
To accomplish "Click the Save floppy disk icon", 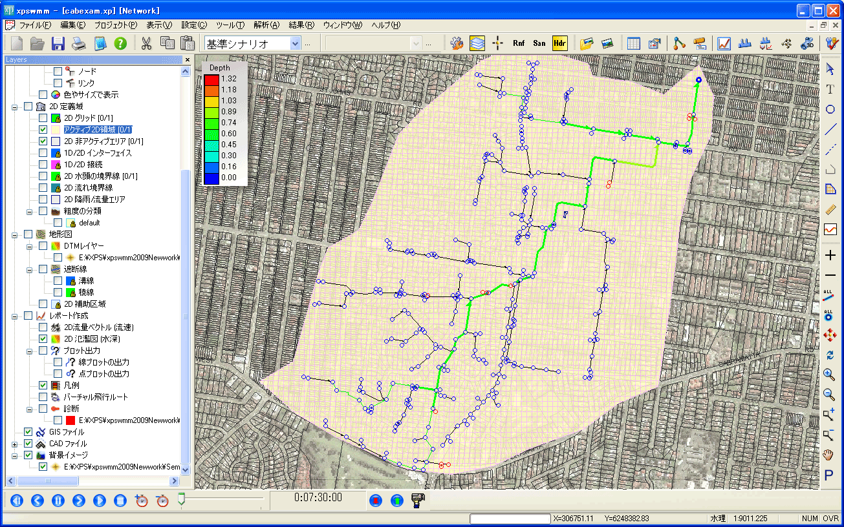I will coord(58,44).
